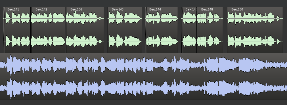Select the Bew.143 audio region
287x105 pixels.
[x=125, y=30]
